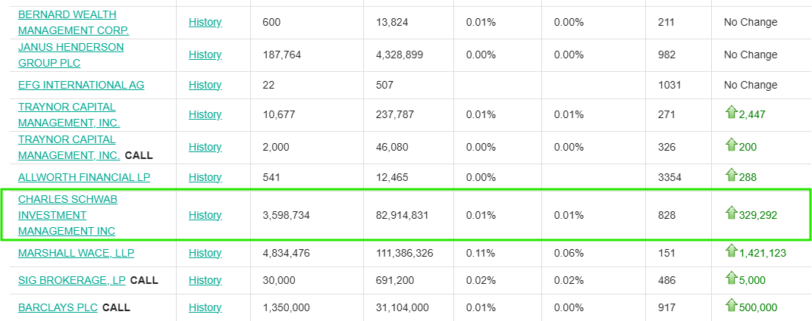Select CALL label beside Barclays PLC
The height and width of the screenshot is (321, 812).
tap(116, 307)
